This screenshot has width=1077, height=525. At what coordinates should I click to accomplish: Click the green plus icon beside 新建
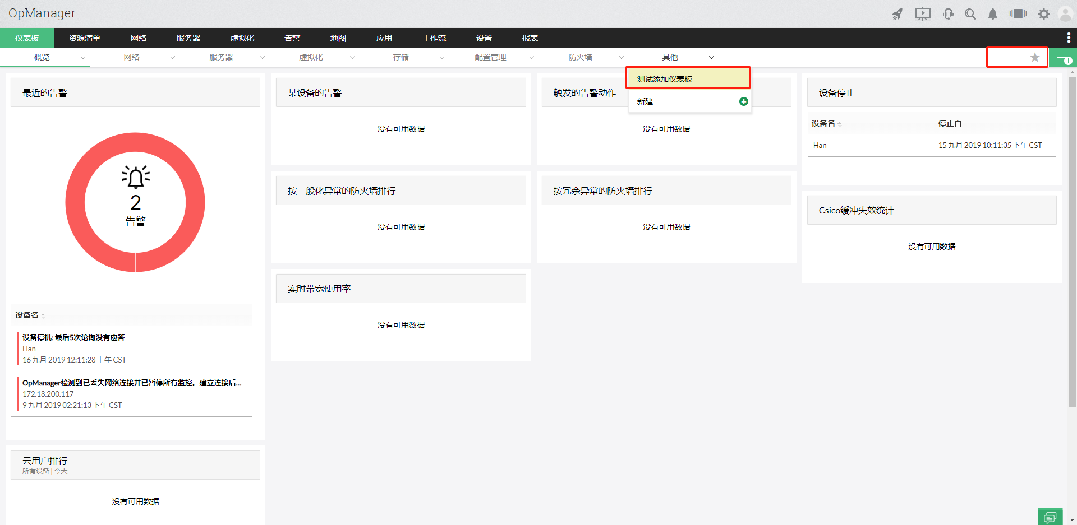click(x=743, y=101)
